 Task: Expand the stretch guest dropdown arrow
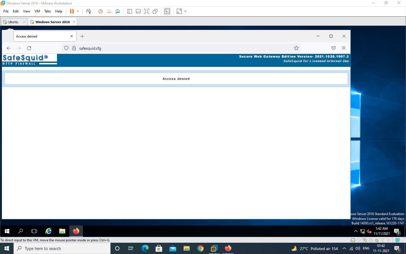pyautogui.click(x=185, y=11)
